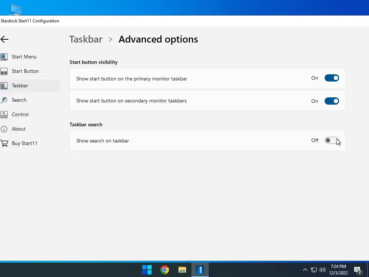Click the Off label for taskbar search
The image size is (369, 277).
[315, 140]
